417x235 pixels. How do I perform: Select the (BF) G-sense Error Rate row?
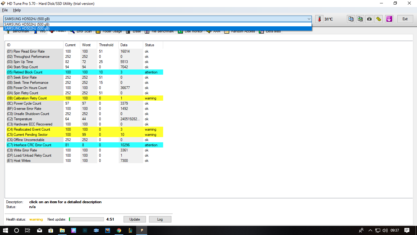[x=85, y=109]
